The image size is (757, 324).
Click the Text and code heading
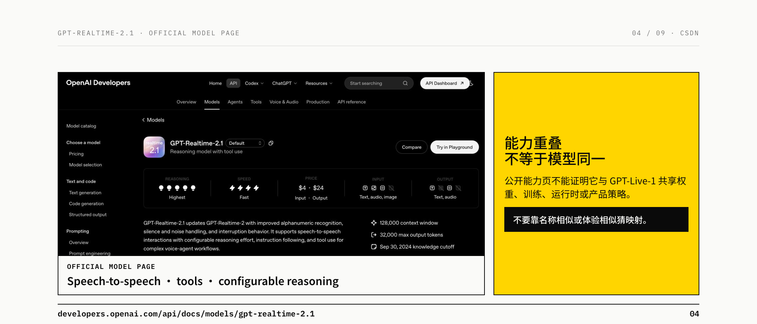(x=81, y=181)
